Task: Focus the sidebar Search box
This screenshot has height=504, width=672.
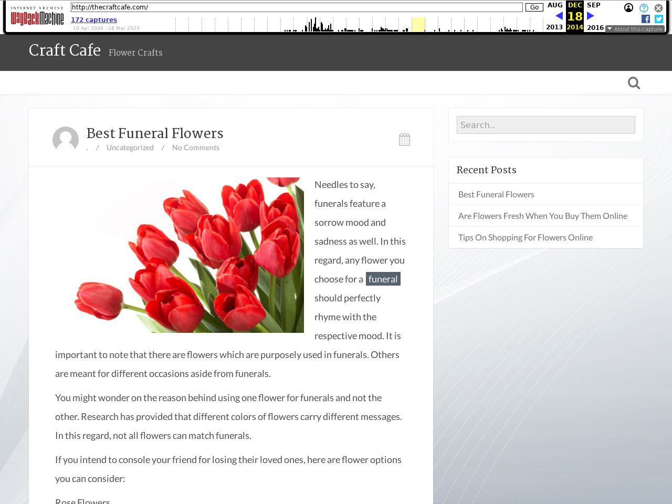Action: click(x=545, y=125)
